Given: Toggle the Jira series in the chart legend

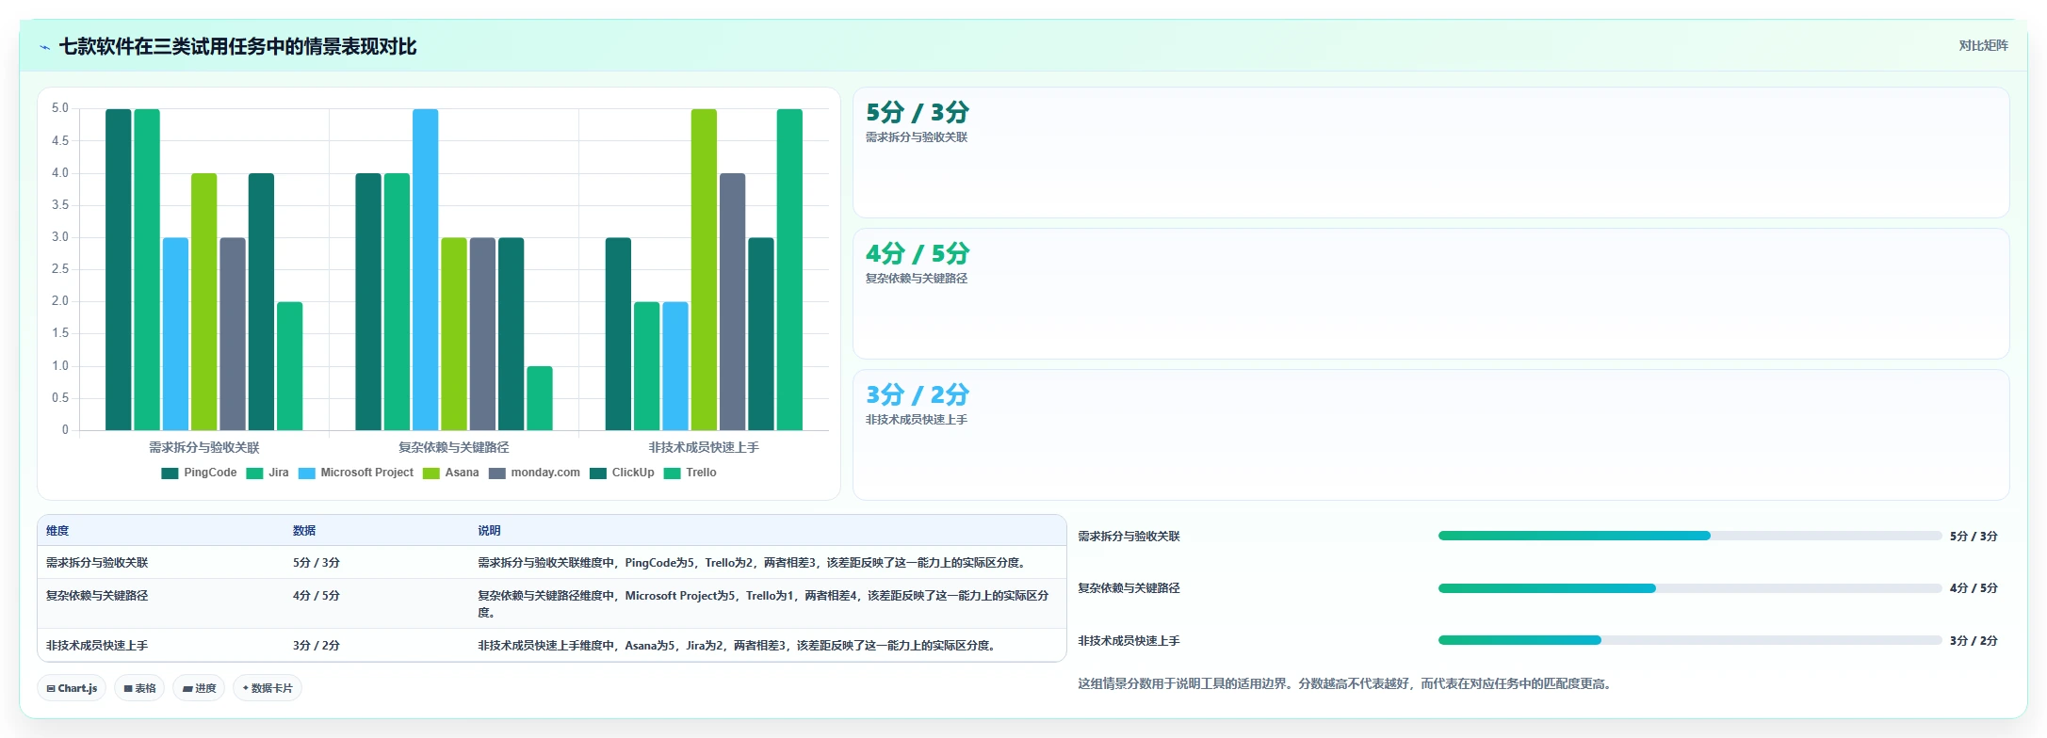Looking at the screenshot, I should pyautogui.click(x=268, y=473).
